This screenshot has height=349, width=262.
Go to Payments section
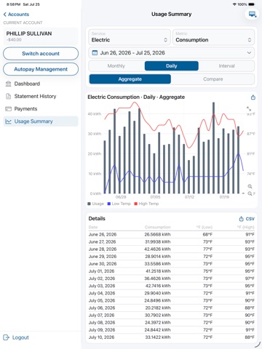(x=41, y=109)
